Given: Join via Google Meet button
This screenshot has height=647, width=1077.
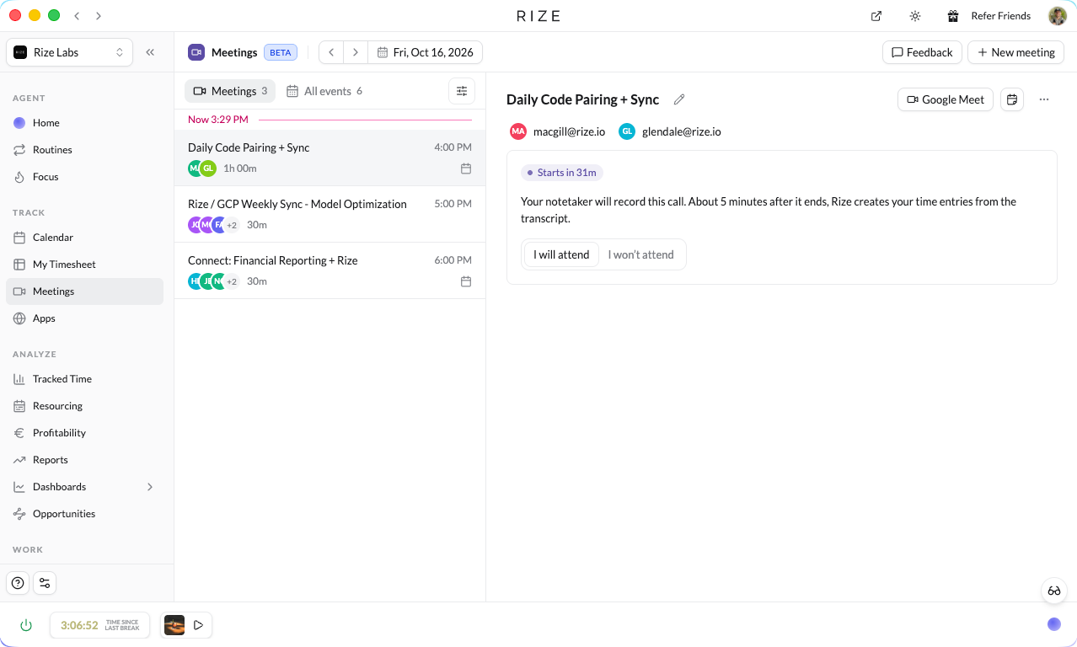Looking at the screenshot, I should (946, 99).
